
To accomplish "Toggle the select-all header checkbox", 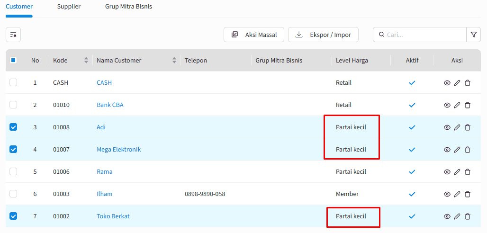I will tap(13, 60).
